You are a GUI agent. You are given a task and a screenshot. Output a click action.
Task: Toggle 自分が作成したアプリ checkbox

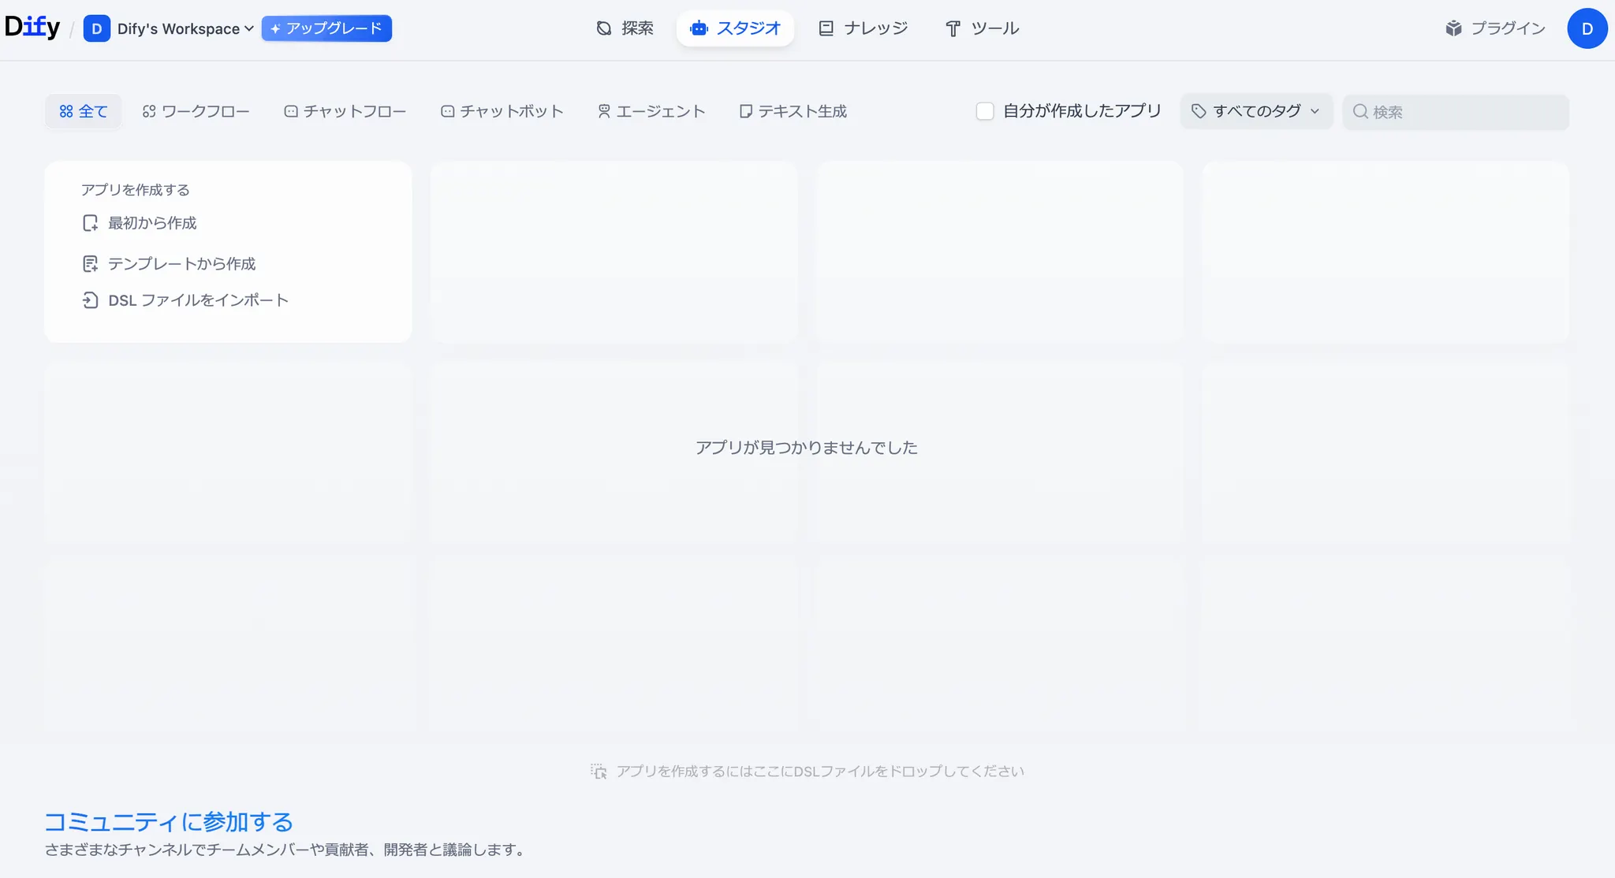985,111
